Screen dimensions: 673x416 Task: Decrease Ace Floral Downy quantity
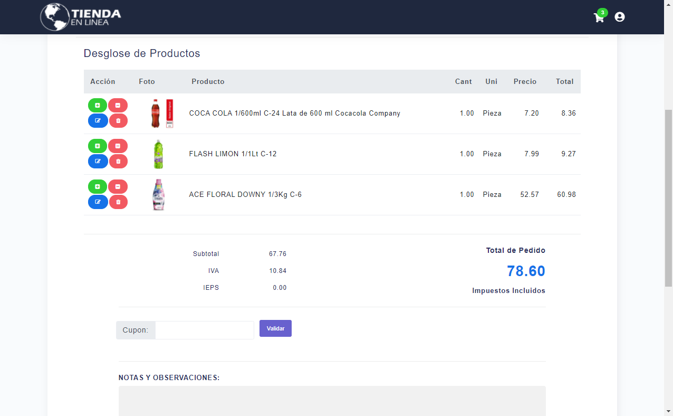pos(118,187)
